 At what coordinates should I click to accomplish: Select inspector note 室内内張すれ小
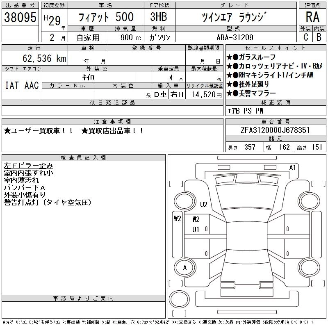28,173
